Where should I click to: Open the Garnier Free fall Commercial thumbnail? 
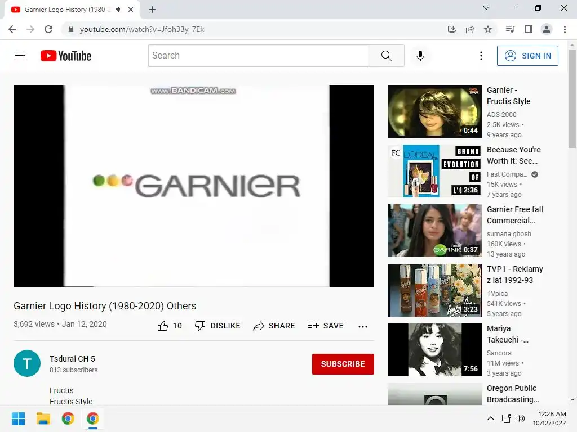pyautogui.click(x=434, y=231)
